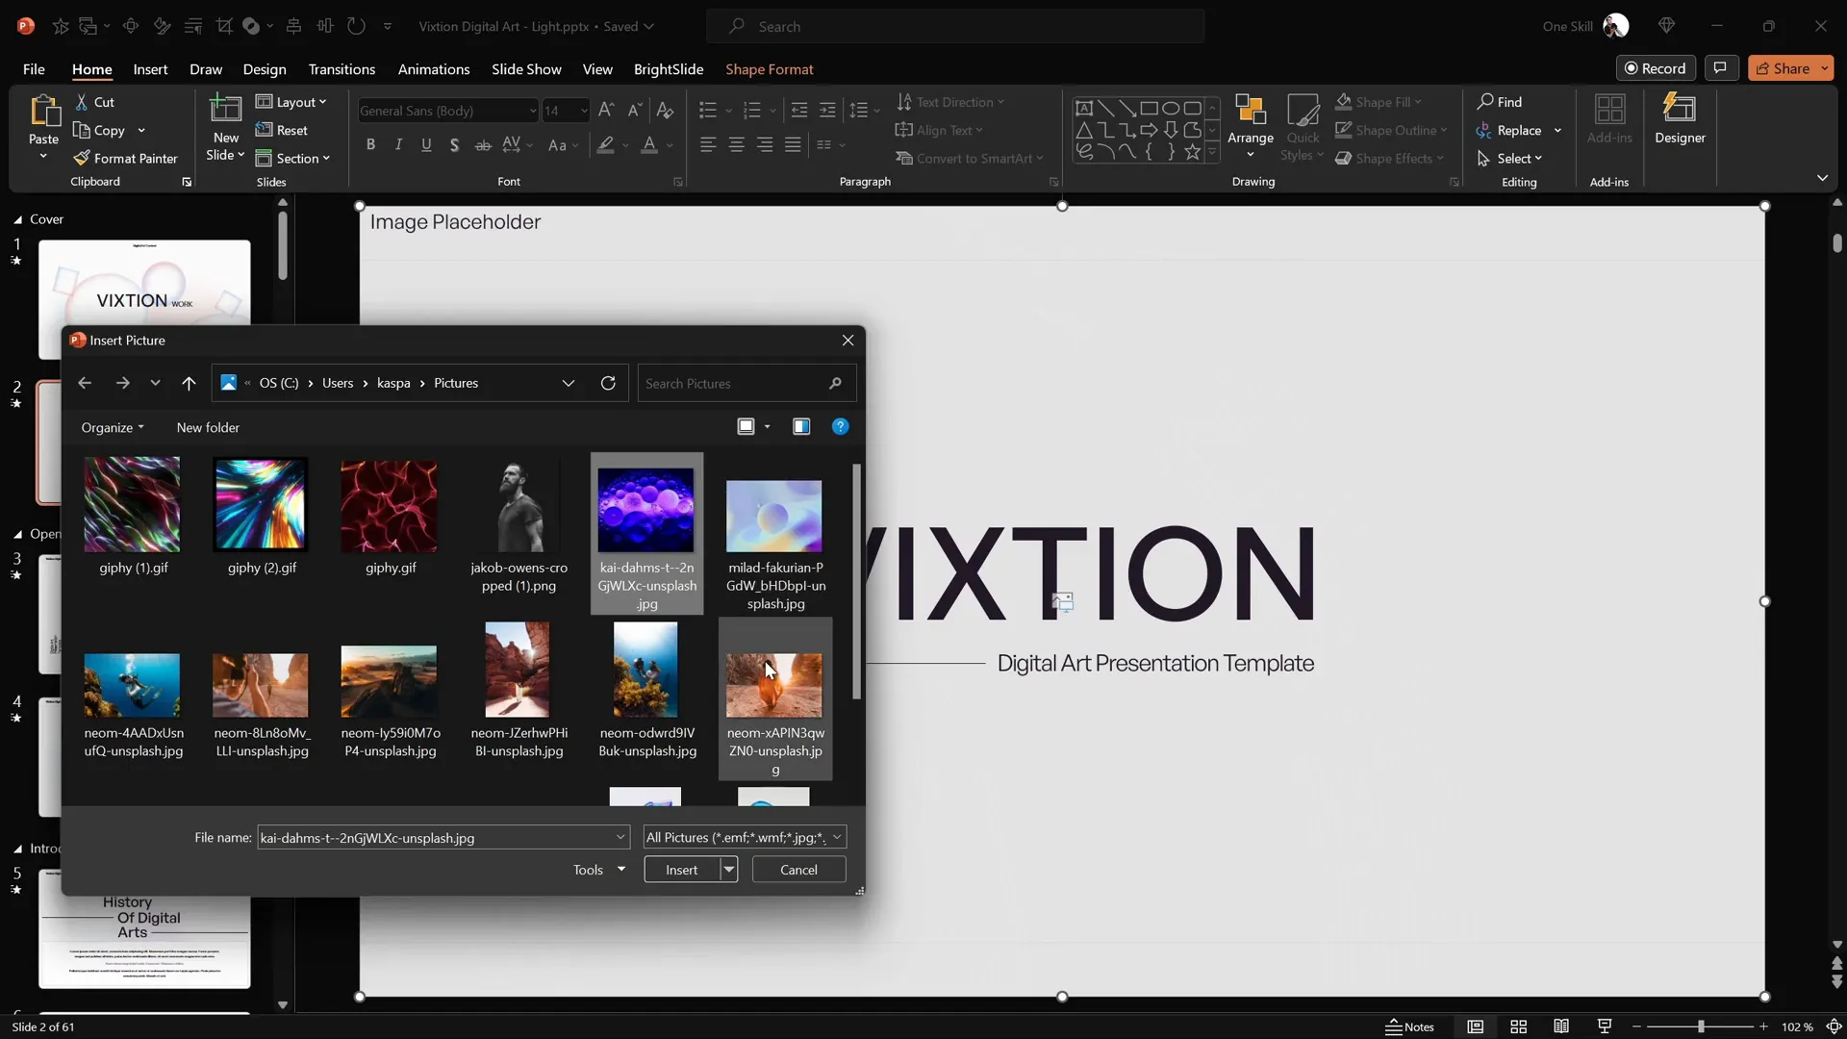Open dialog help question mark
1847x1039 pixels.
[x=840, y=427]
